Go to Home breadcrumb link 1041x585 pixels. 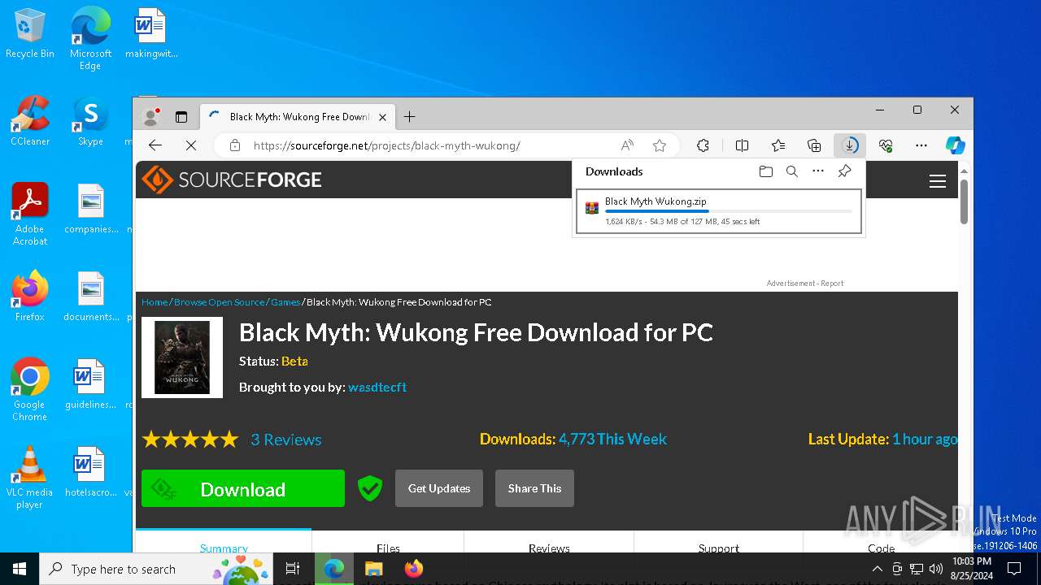(x=155, y=302)
